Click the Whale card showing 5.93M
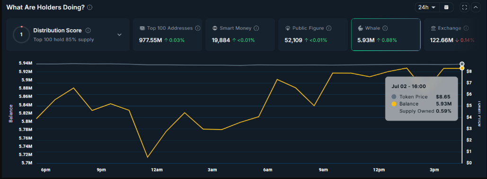 [386, 34]
